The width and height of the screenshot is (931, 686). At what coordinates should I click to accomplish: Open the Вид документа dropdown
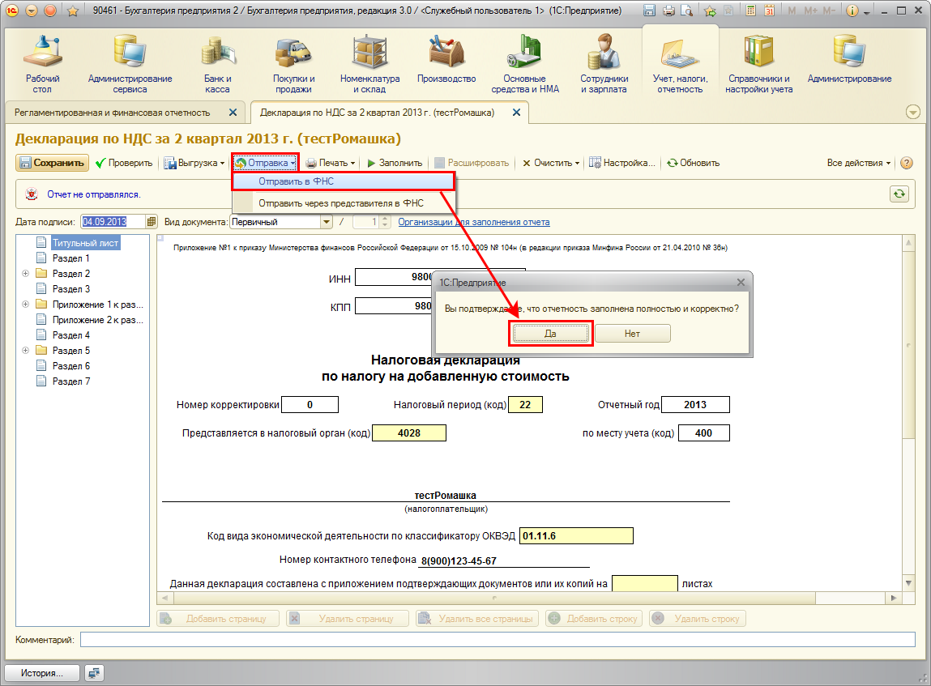pyautogui.click(x=326, y=222)
